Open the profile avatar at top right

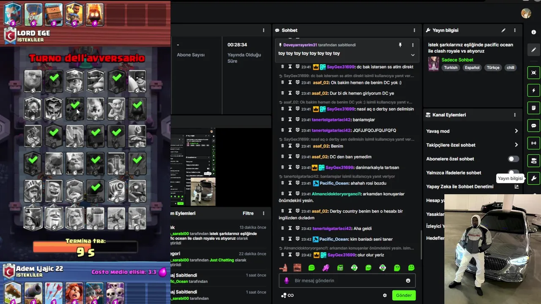point(526,13)
